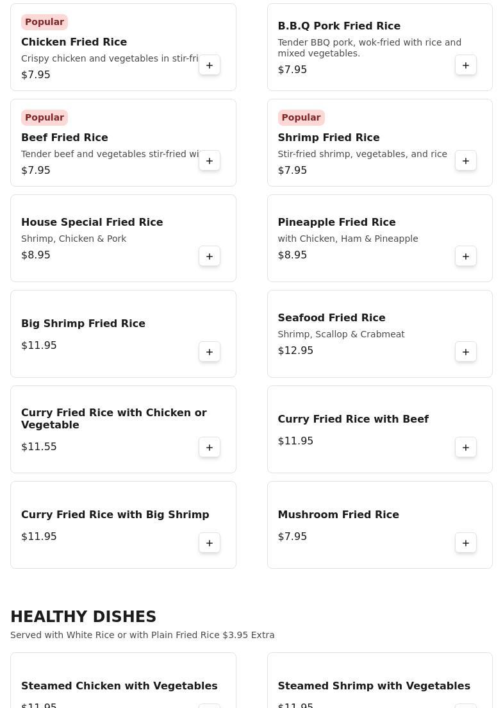This screenshot has width=503, height=708.
Task: Open Steamed Shrimp with Vegetables item
Action: pyautogui.click(x=374, y=686)
